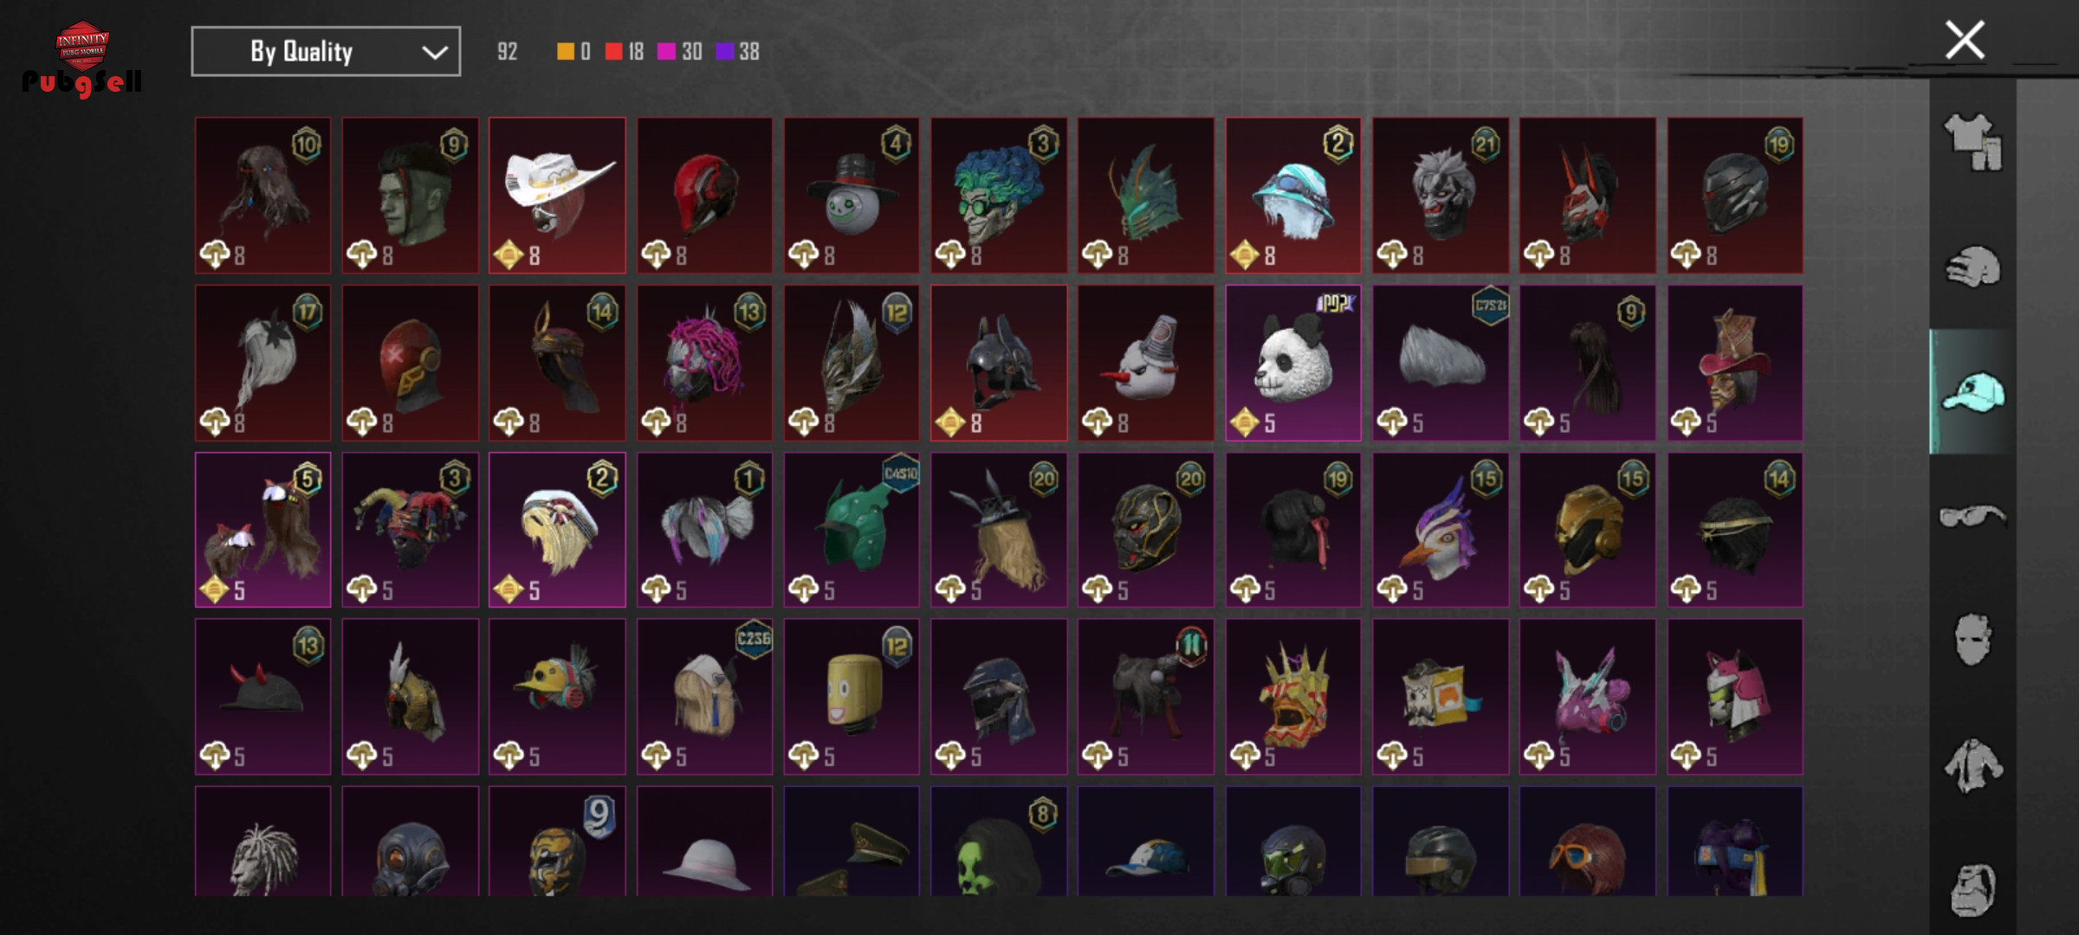
Task: Open the outfits category shirt icon
Action: (1973, 141)
